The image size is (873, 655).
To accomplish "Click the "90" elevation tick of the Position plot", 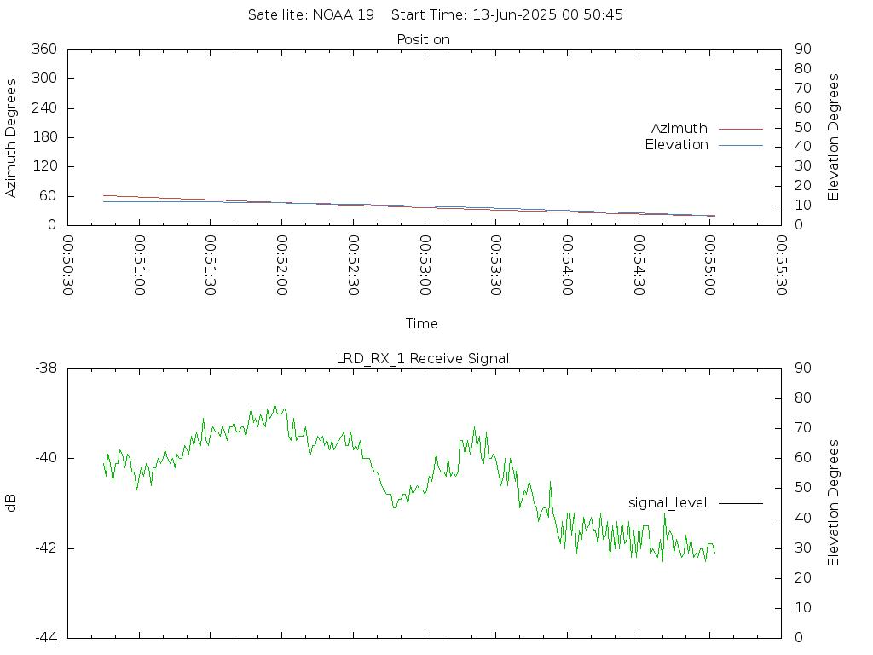I will (803, 49).
